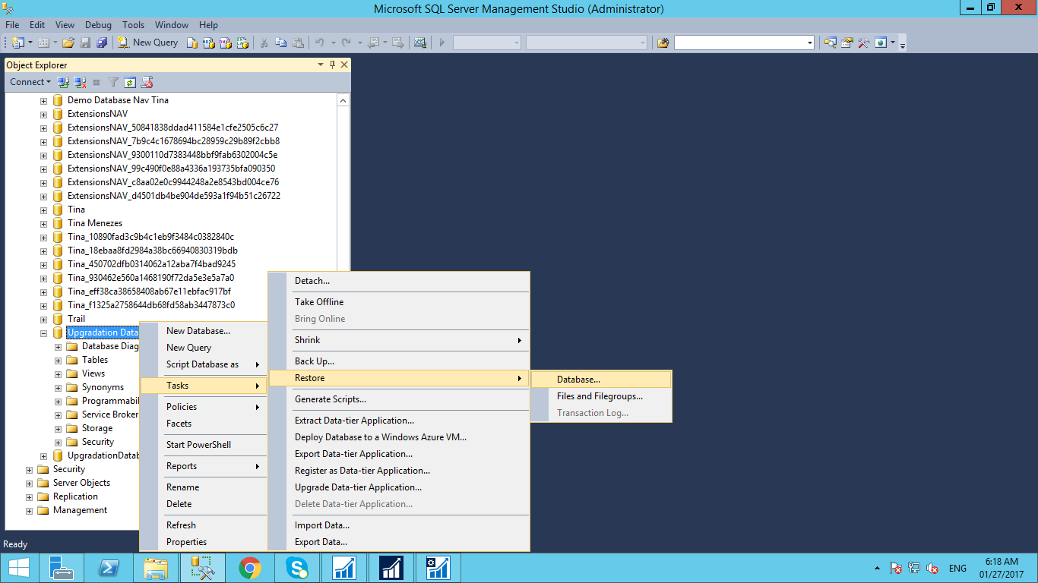The image size is (1038, 583).
Task: Choose Generate Scripts... menu entry
Action: pos(399,399)
